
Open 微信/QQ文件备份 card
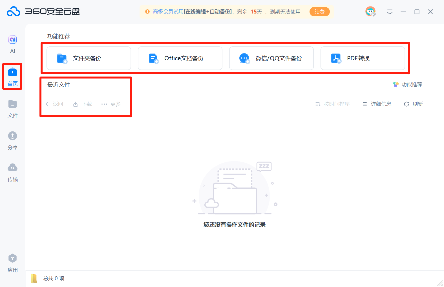tap(271, 58)
